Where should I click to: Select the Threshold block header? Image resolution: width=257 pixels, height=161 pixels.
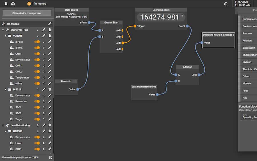66,82
